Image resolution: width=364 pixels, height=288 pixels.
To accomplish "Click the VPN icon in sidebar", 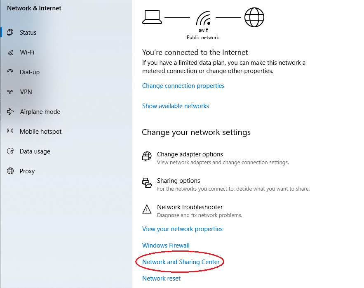I will [x=10, y=92].
